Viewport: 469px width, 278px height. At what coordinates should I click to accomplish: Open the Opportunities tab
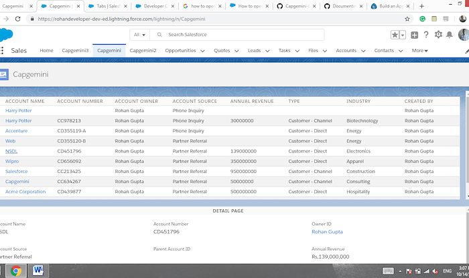pos(180,50)
